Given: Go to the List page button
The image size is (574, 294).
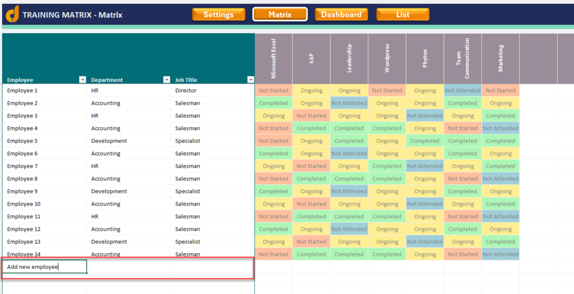Looking at the screenshot, I should [402, 15].
